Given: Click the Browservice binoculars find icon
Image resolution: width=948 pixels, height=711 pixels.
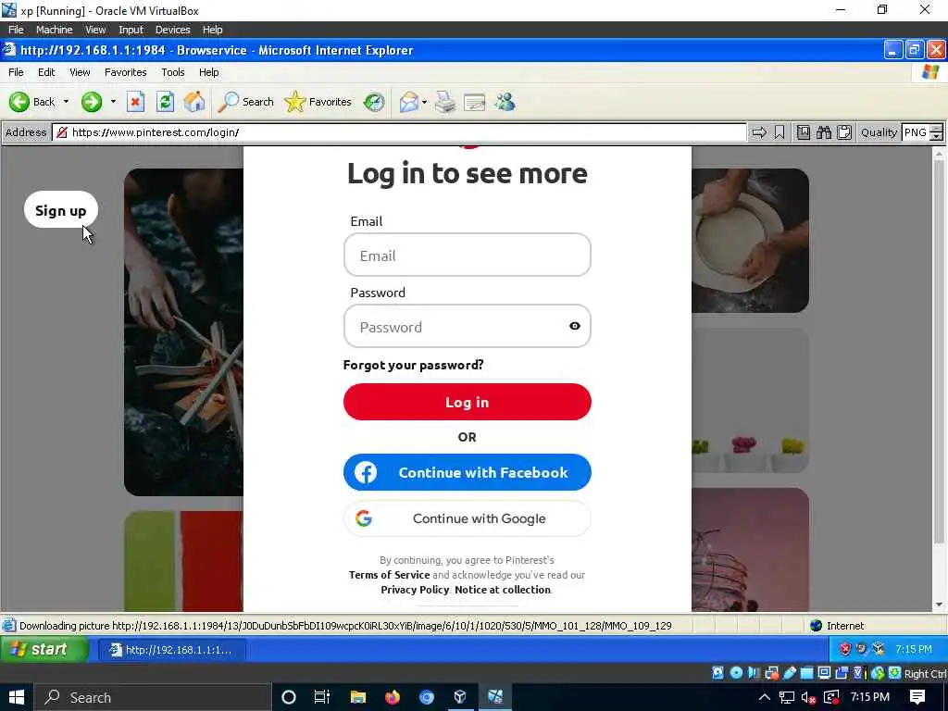Looking at the screenshot, I should [823, 132].
